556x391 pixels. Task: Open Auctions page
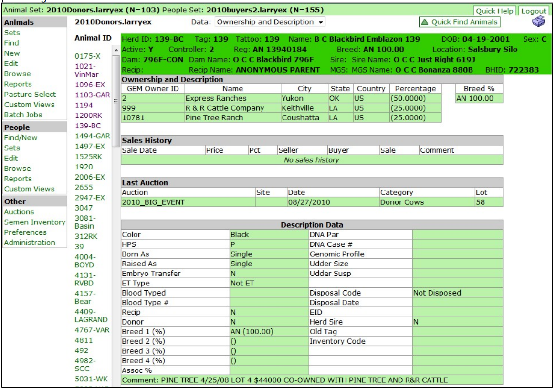click(x=19, y=212)
